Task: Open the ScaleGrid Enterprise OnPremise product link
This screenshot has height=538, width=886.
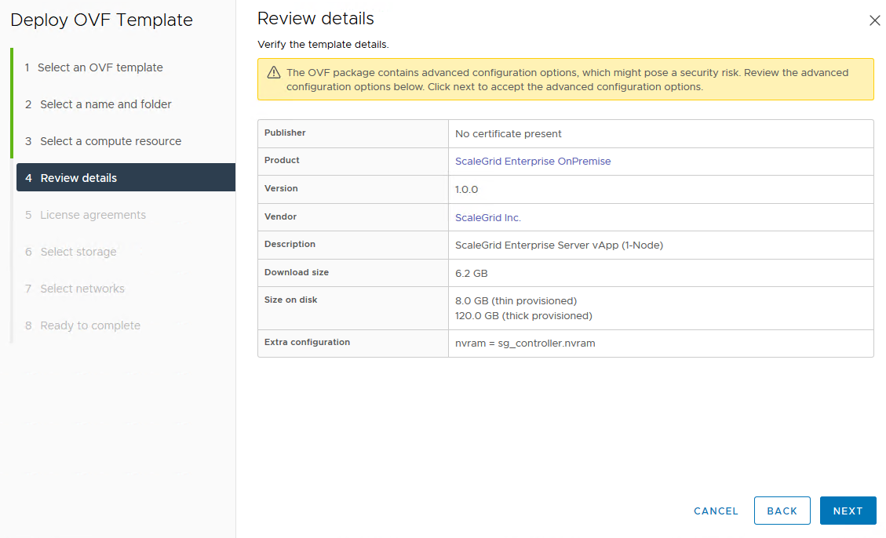Action: click(533, 161)
